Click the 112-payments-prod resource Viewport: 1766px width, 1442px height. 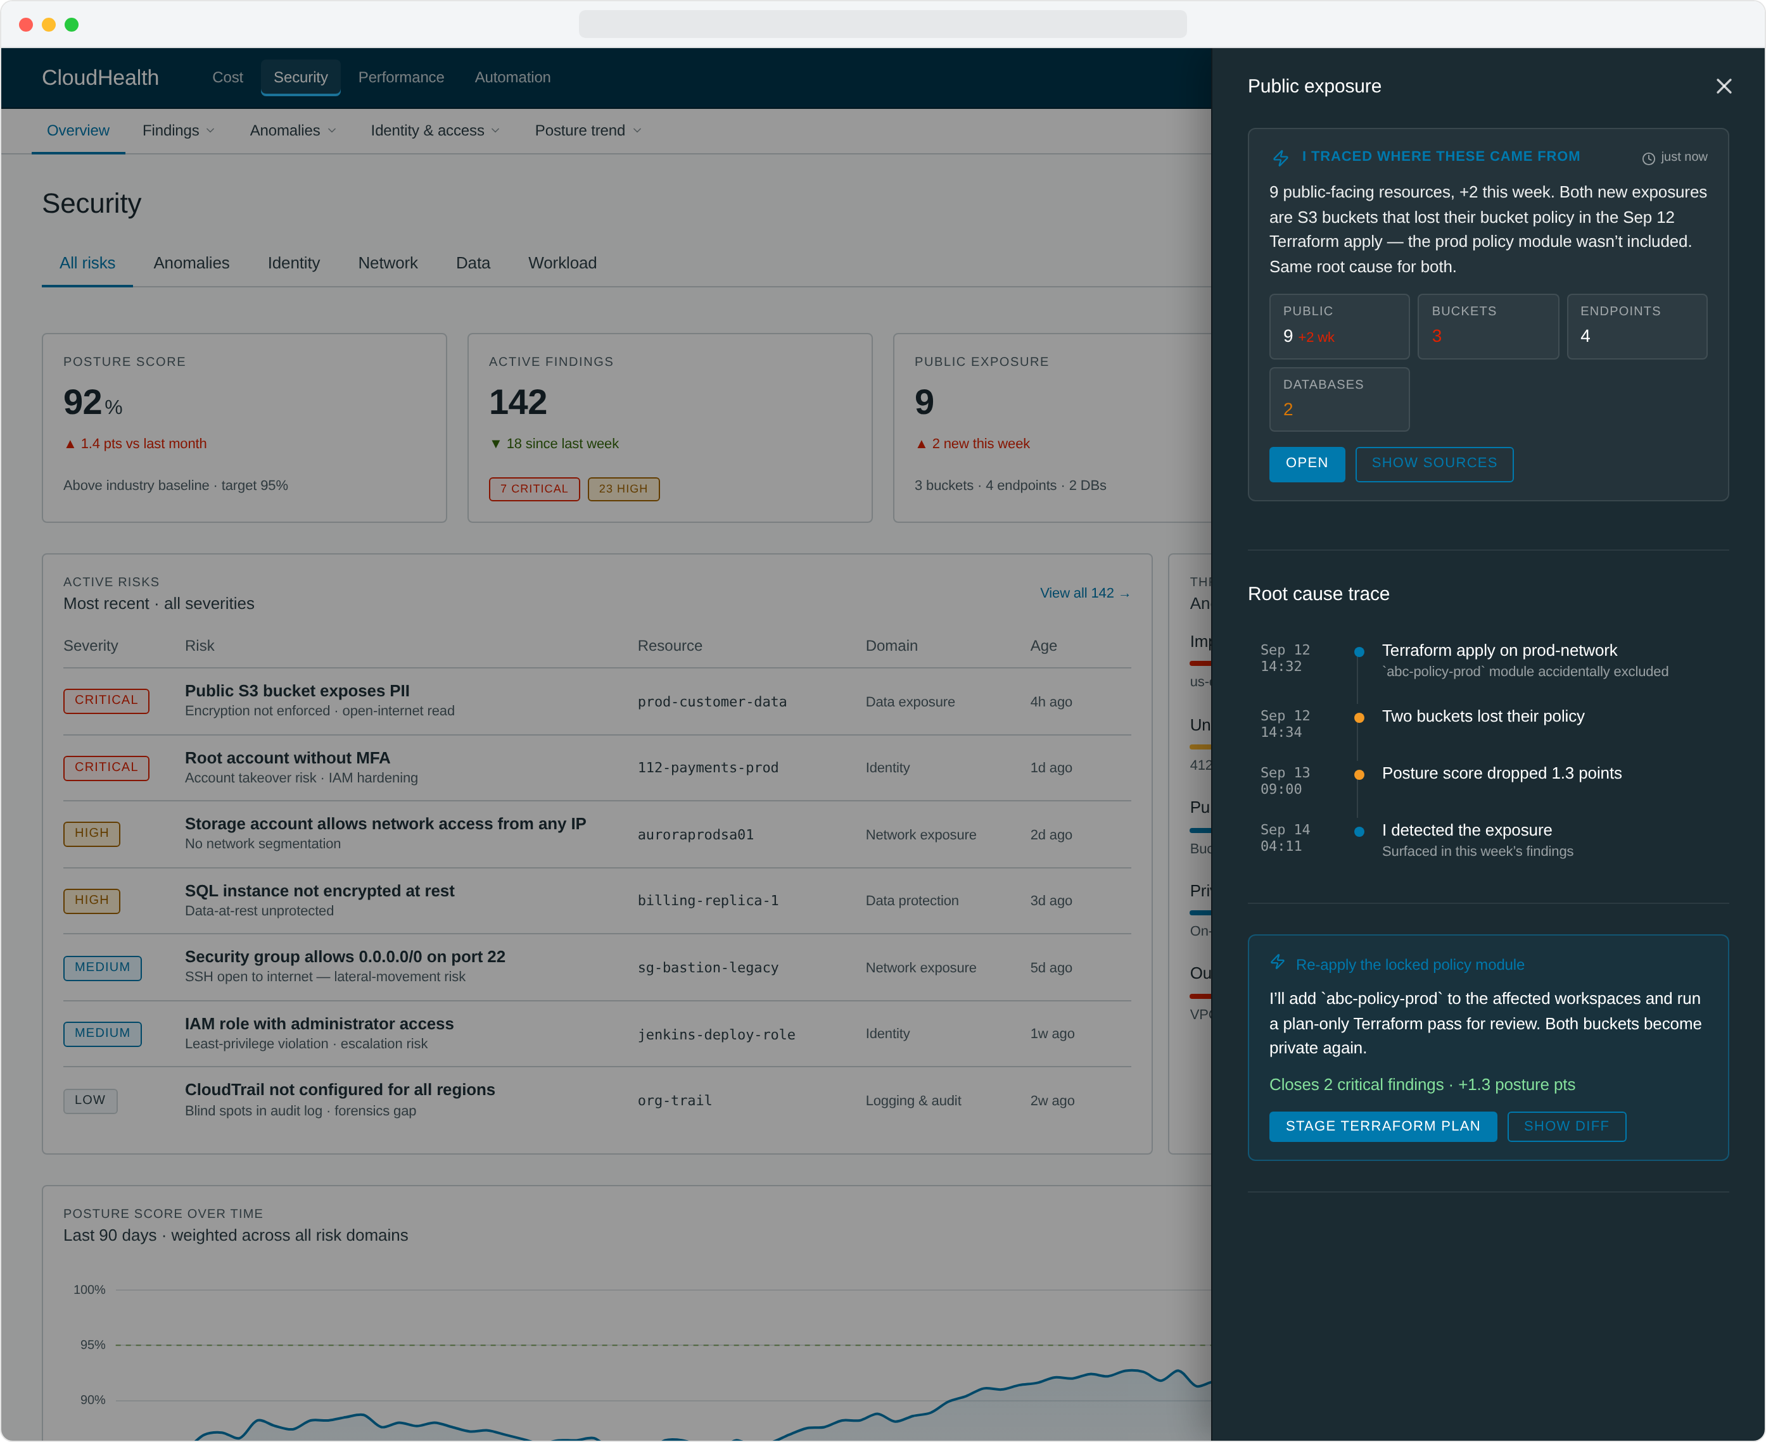[x=708, y=767]
